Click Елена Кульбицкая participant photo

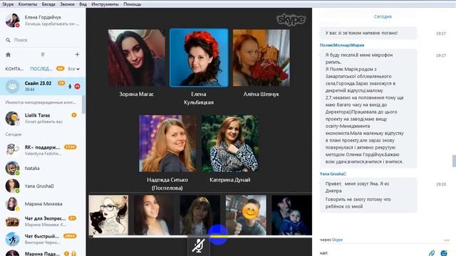pos(199,58)
